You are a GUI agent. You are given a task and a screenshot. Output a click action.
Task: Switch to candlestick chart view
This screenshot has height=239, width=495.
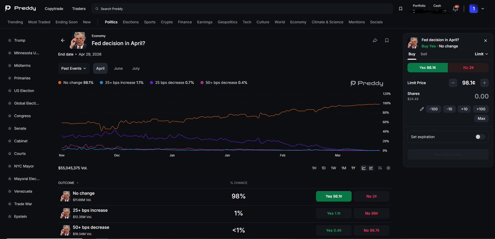(371, 168)
